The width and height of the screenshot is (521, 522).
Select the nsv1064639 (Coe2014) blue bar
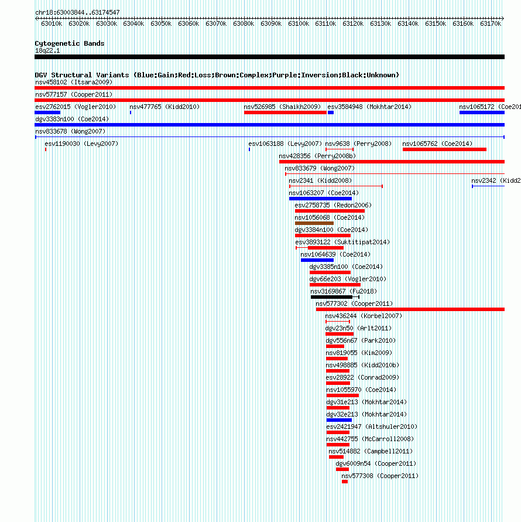pyautogui.click(x=317, y=260)
